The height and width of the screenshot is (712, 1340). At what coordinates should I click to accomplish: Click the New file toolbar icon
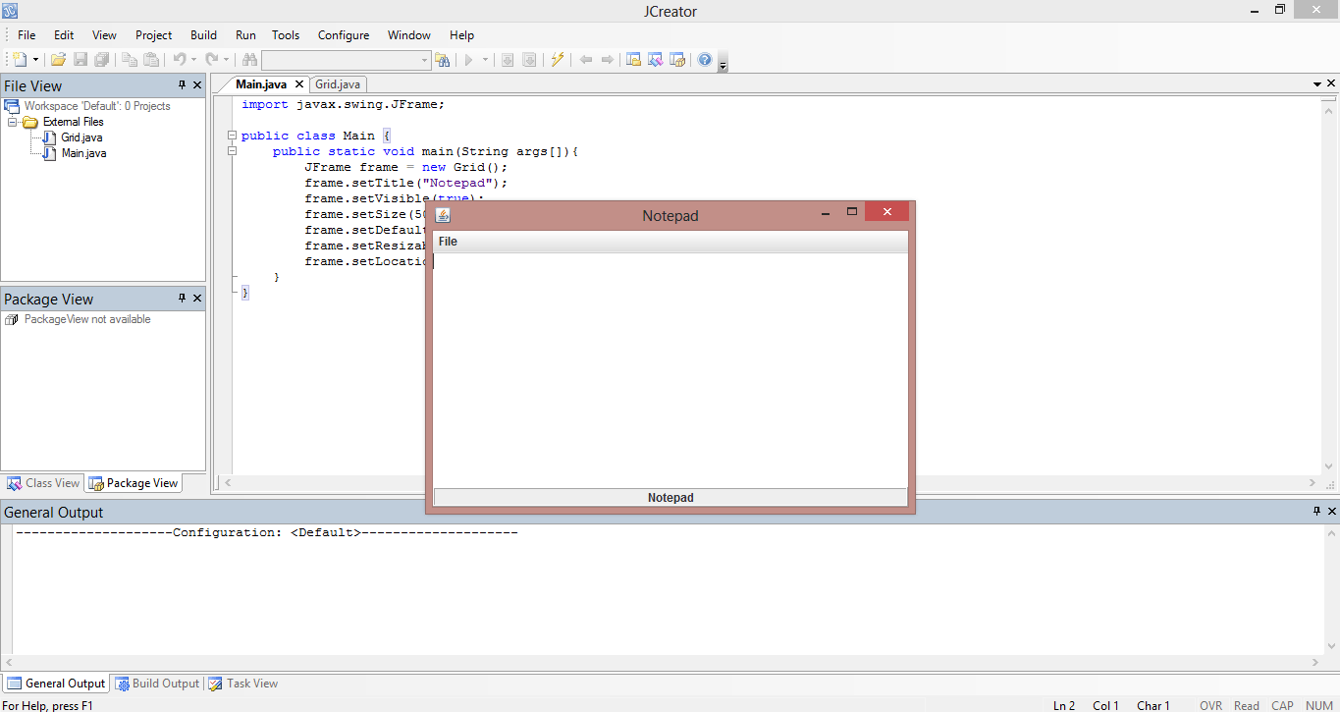point(20,60)
